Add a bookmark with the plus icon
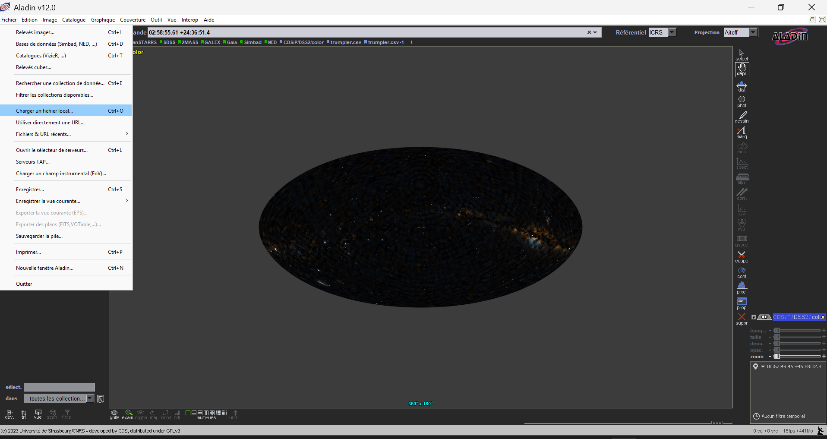 coord(411,42)
